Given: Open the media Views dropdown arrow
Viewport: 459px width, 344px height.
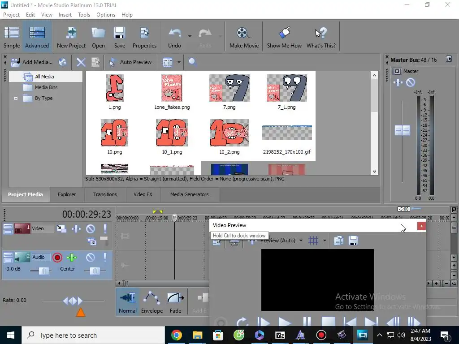Looking at the screenshot, I should click(x=179, y=62).
